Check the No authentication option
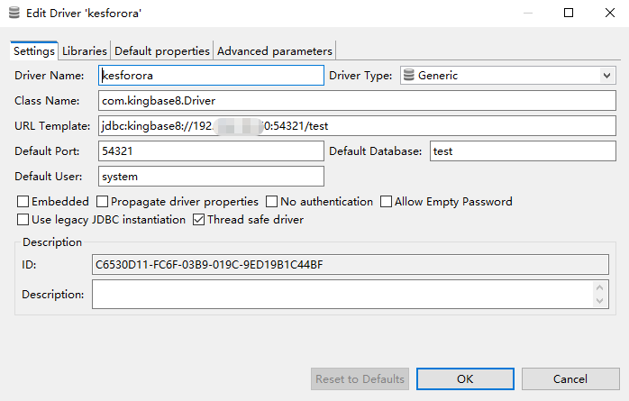 tap(272, 202)
